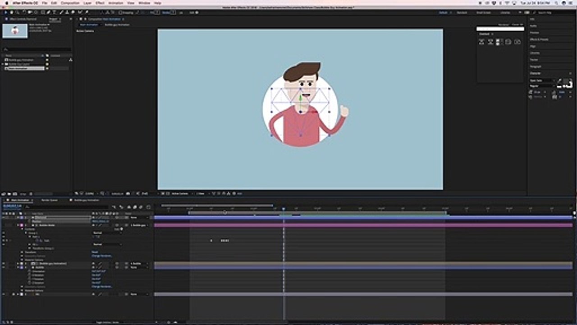The image size is (577, 325).
Task: Click the eyedropper in Character panel
Action: 559,81
